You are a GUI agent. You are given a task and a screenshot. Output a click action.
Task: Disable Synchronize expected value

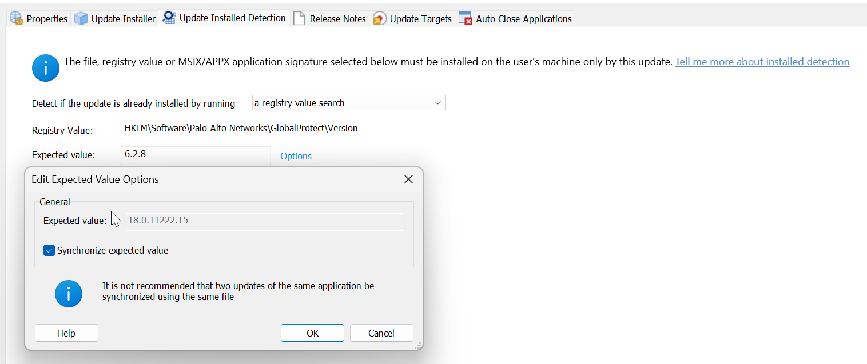point(49,250)
